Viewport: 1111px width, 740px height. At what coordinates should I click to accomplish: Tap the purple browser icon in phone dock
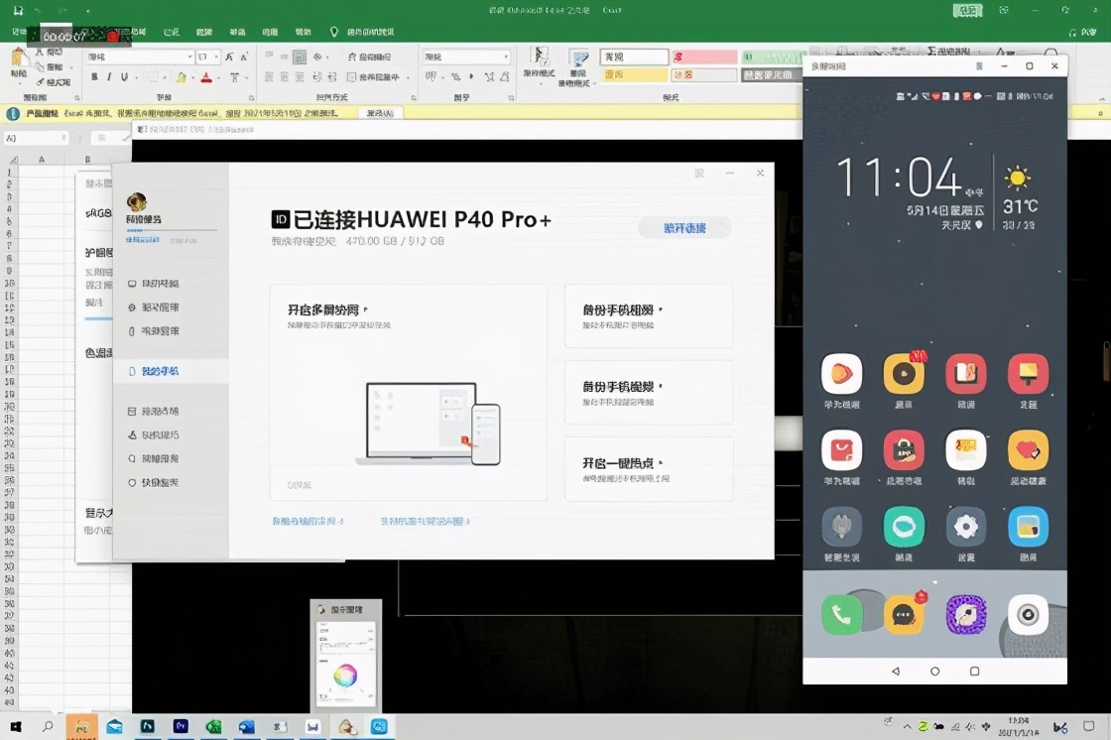click(966, 615)
